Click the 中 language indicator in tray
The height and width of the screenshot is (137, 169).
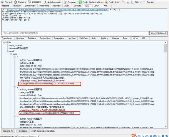pos(139,136)
